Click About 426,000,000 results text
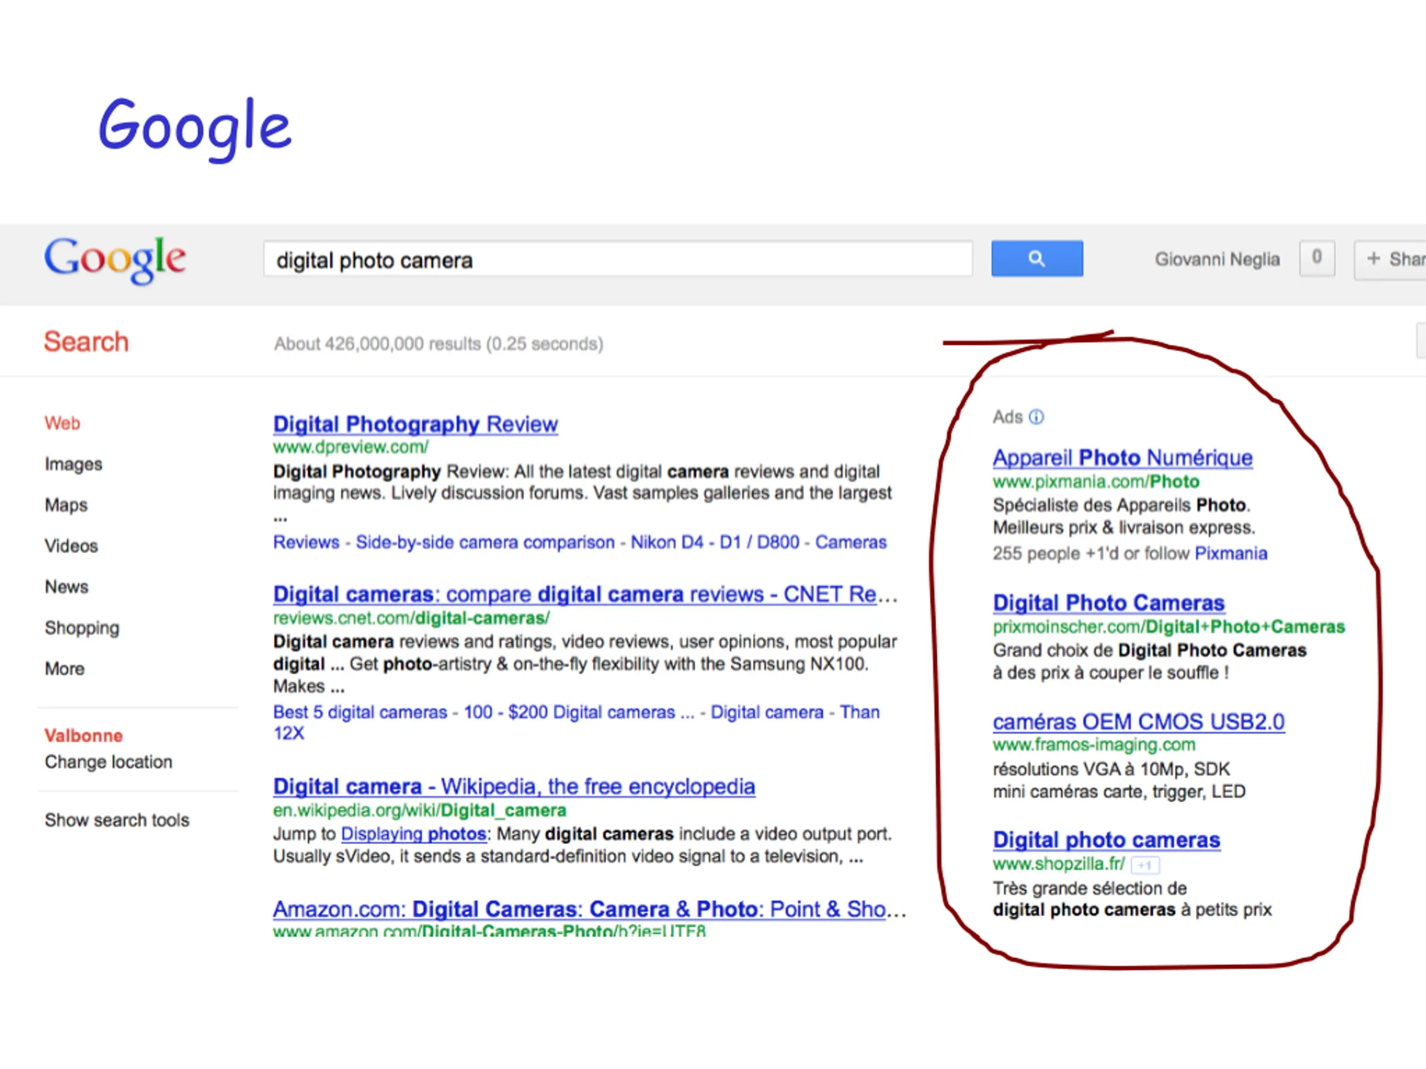 click(x=438, y=344)
